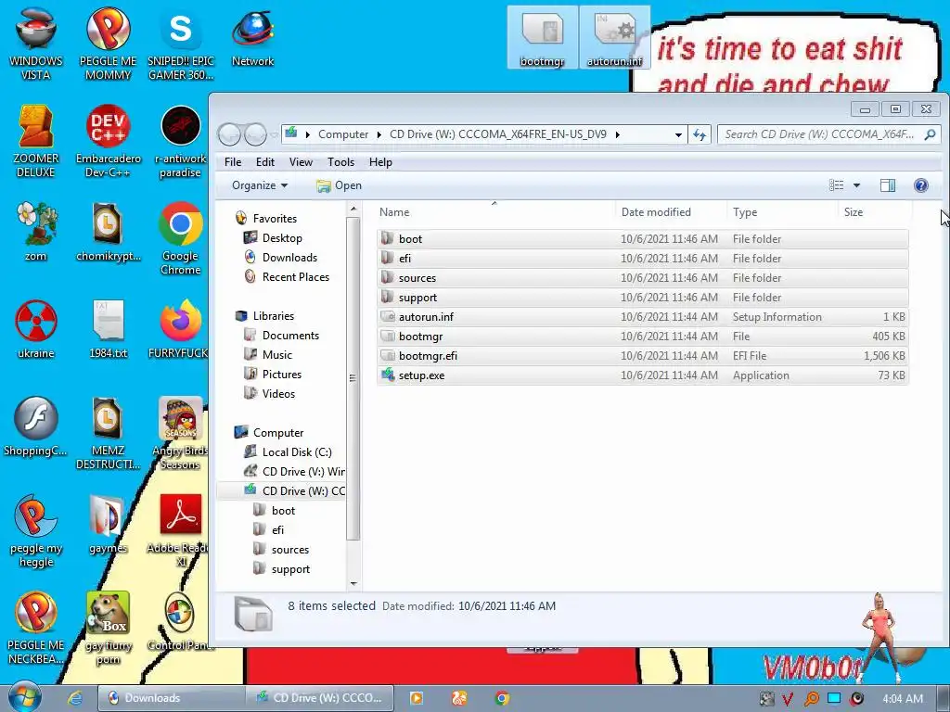Screen dimensions: 950x712
Task: Open the recent pages dropdown beside the Forward button
Action: pyautogui.click(x=275, y=134)
